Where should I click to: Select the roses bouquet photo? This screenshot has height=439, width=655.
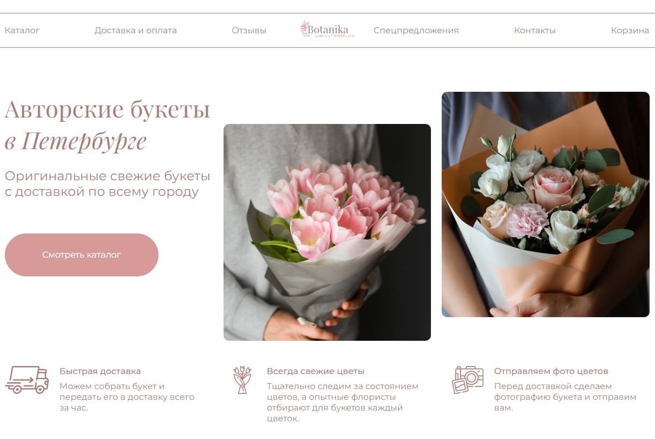pyautogui.click(x=545, y=204)
